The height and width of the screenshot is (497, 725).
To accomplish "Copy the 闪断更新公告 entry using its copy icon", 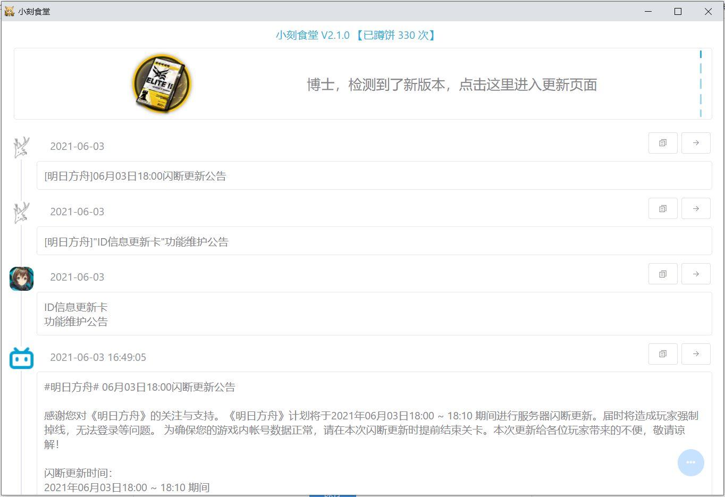I will 663,143.
